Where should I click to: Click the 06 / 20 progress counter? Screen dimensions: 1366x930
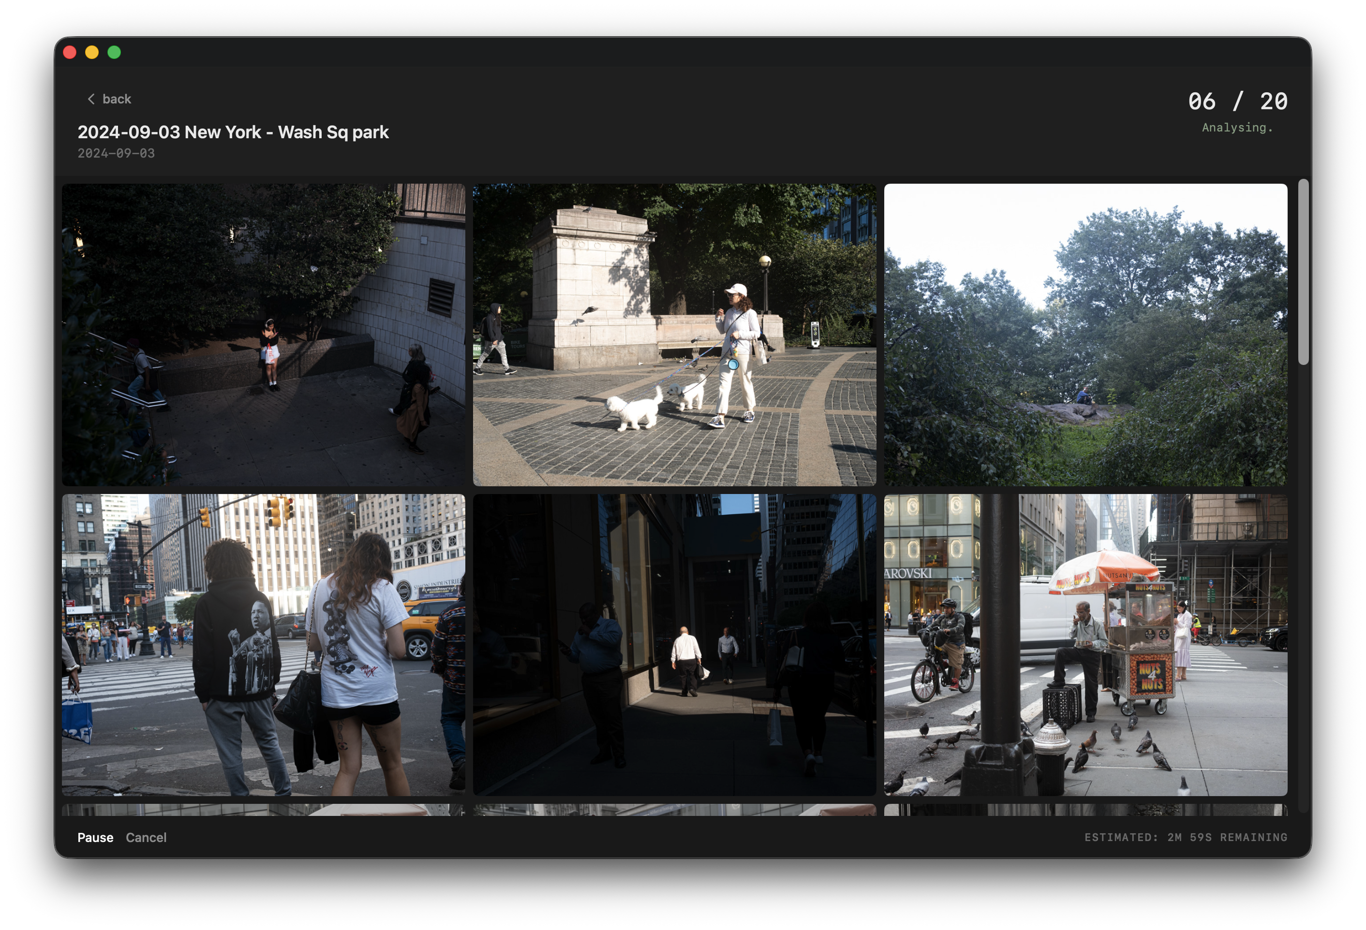(1237, 101)
